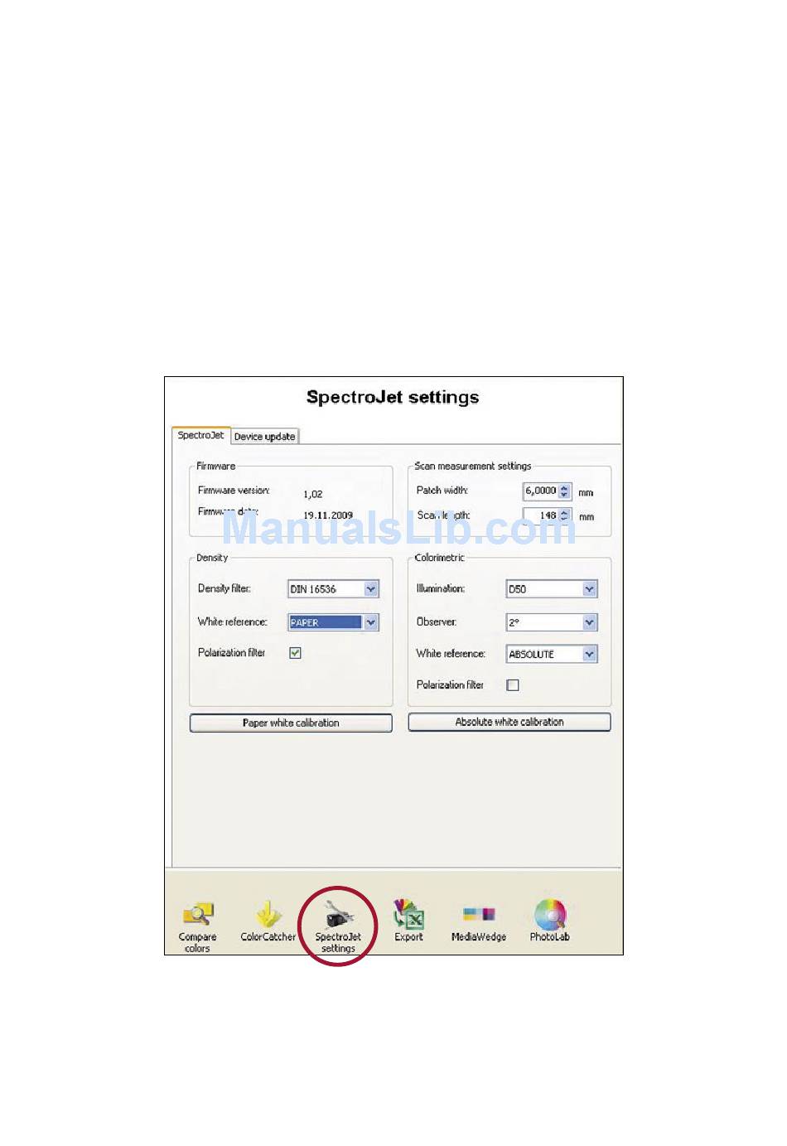
Task: Switch to the SpectroJet tab
Action: pyautogui.click(x=200, y=435)
